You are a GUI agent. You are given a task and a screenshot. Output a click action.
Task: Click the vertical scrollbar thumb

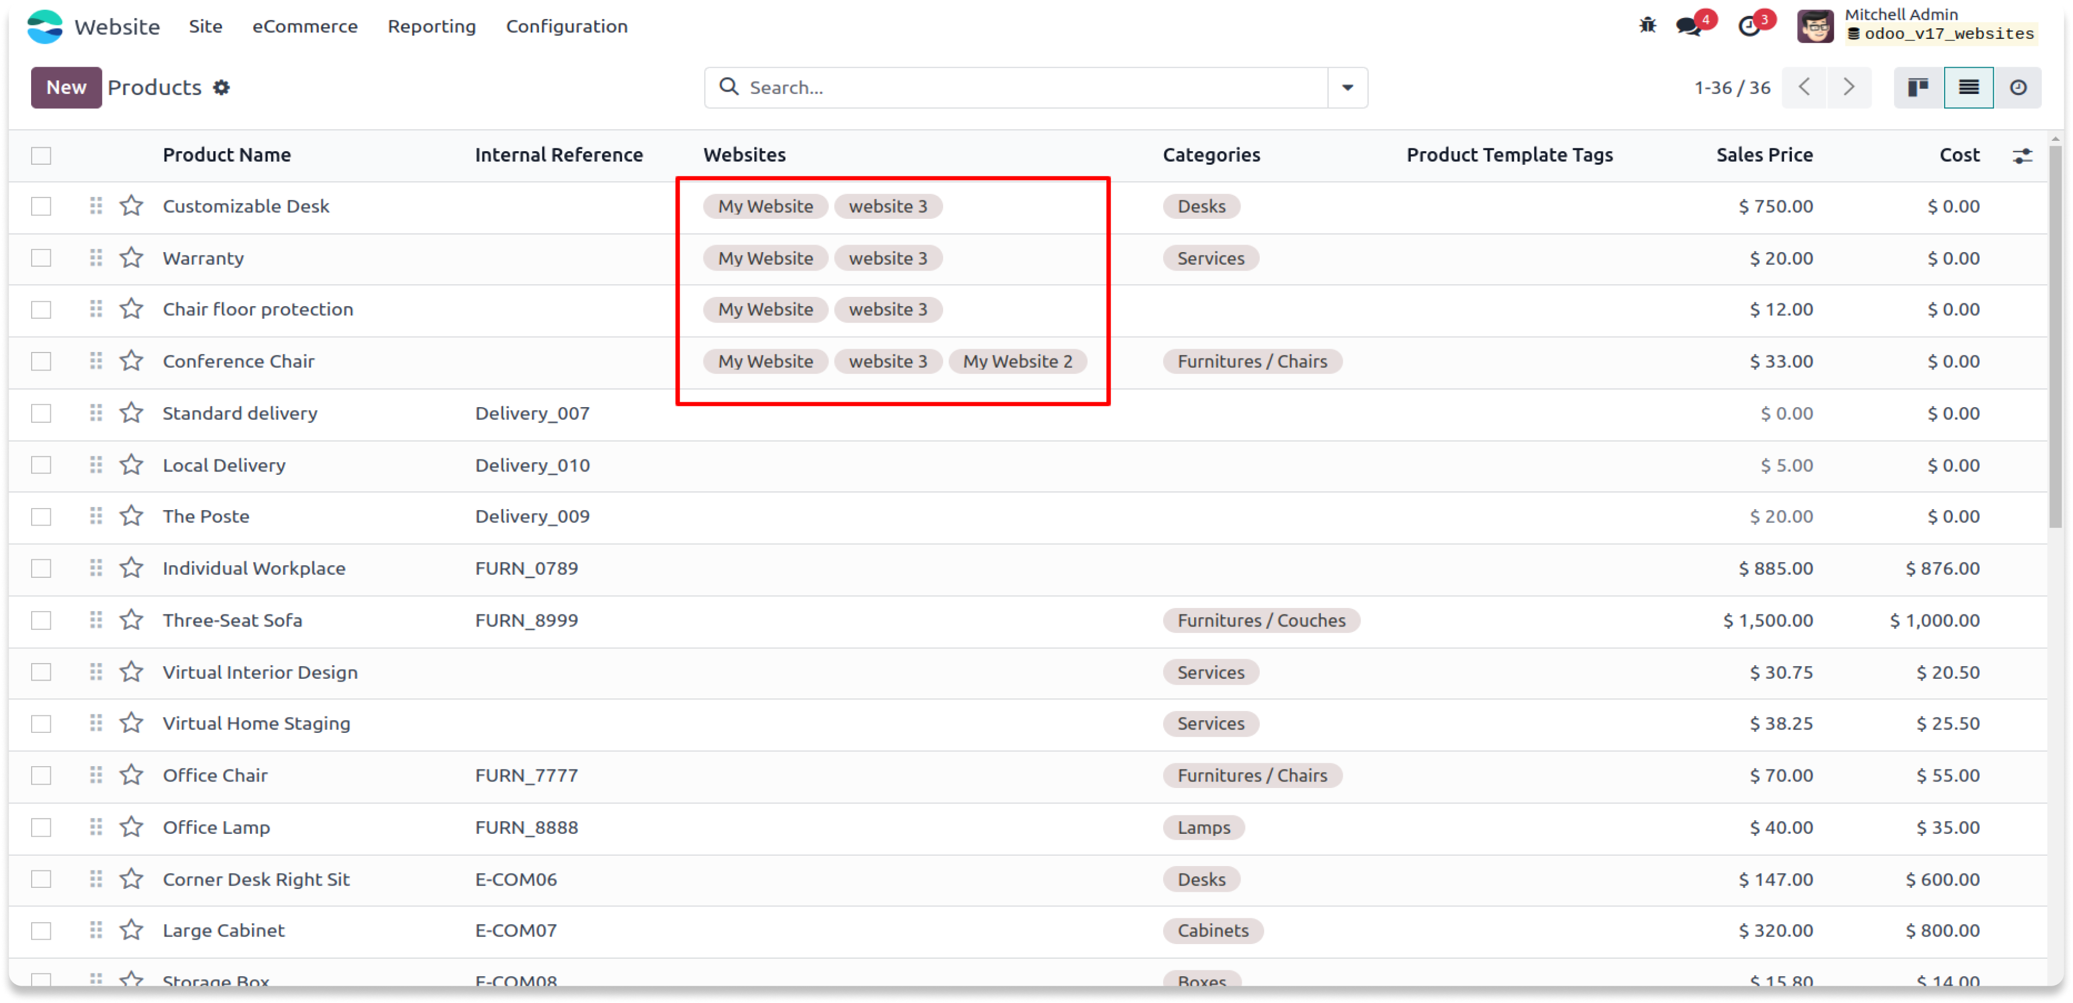[2054, 338]
